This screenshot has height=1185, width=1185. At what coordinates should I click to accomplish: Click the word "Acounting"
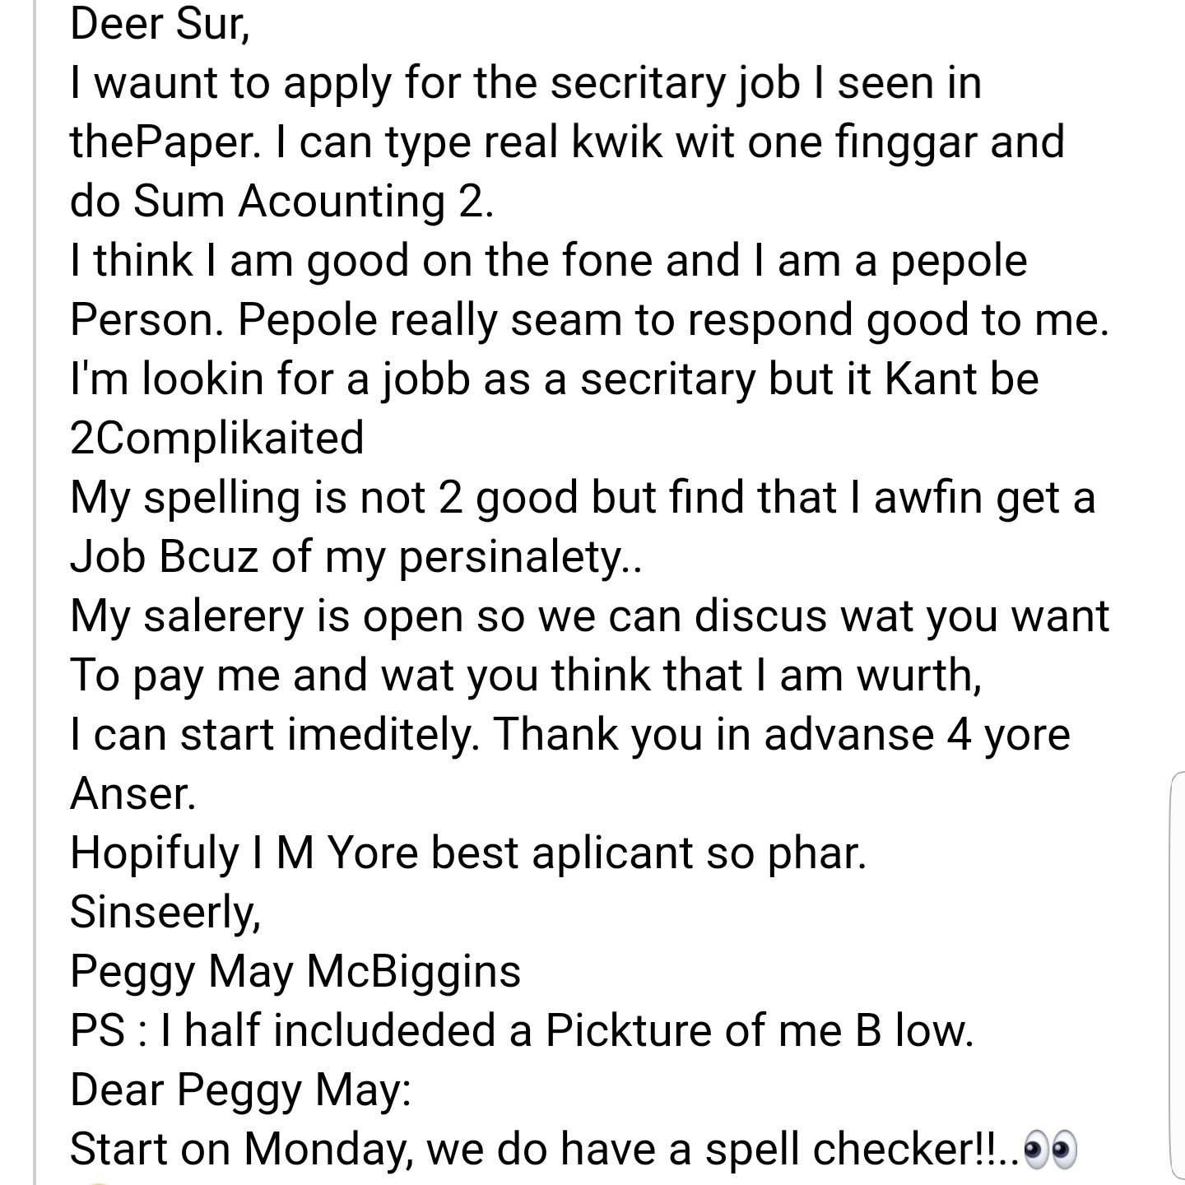342,201
